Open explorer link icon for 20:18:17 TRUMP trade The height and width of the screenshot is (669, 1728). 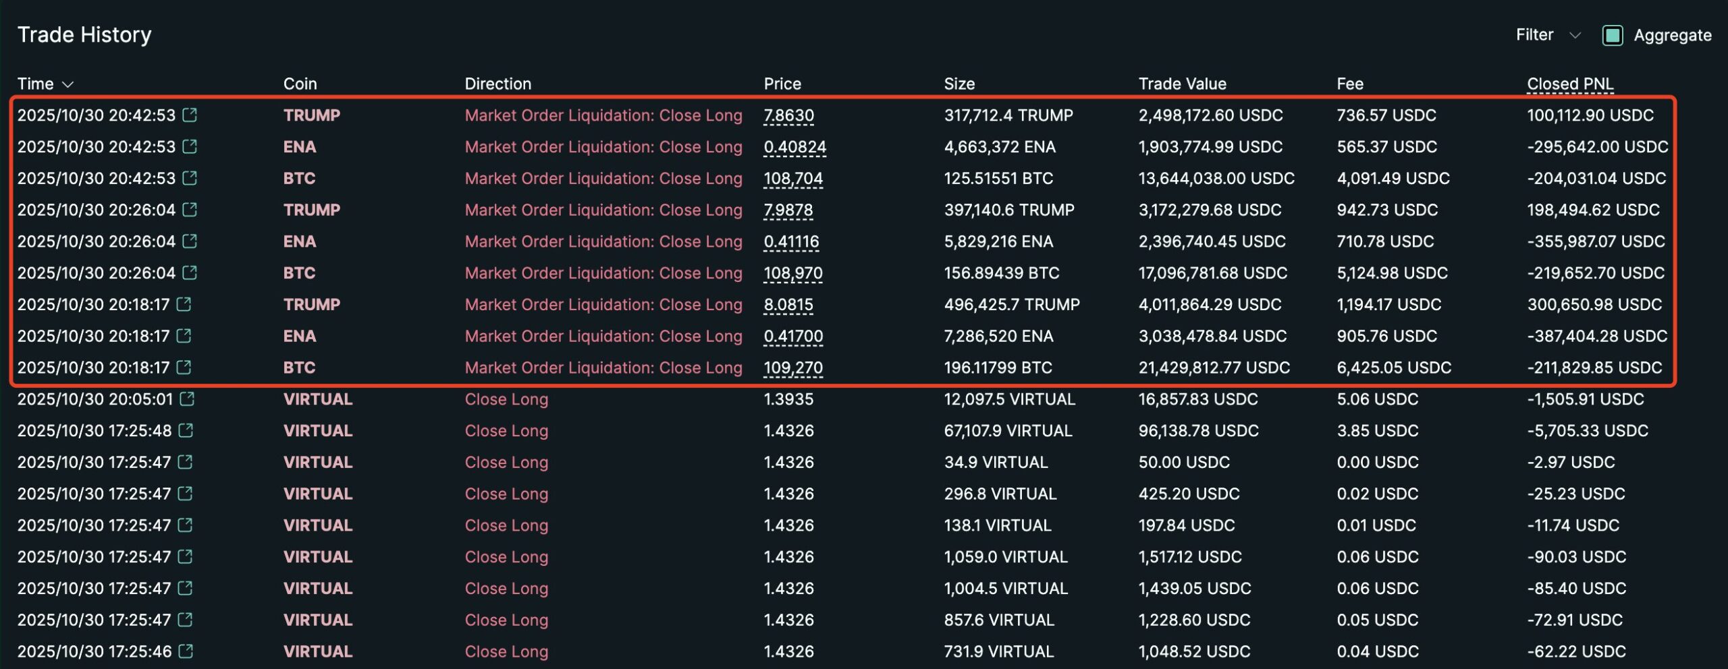coord(184,304)
